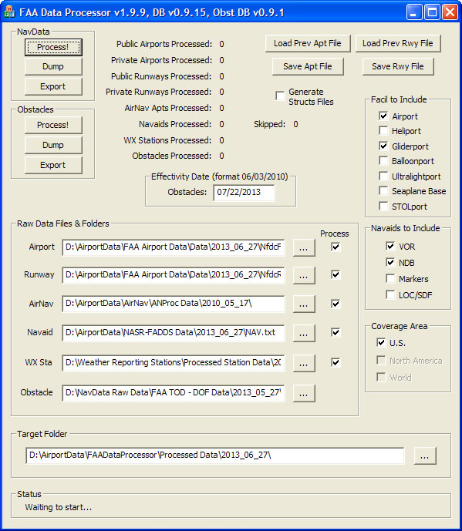Toggle the Runway row Process checkbox
This screenshot has height=531, width=462.
(x=336, y=274)
